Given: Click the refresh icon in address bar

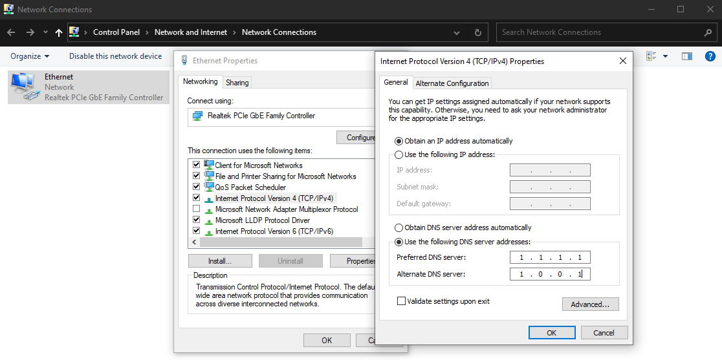Looking at the screenshot, I should pyautogui.click(x=477, y=32).
